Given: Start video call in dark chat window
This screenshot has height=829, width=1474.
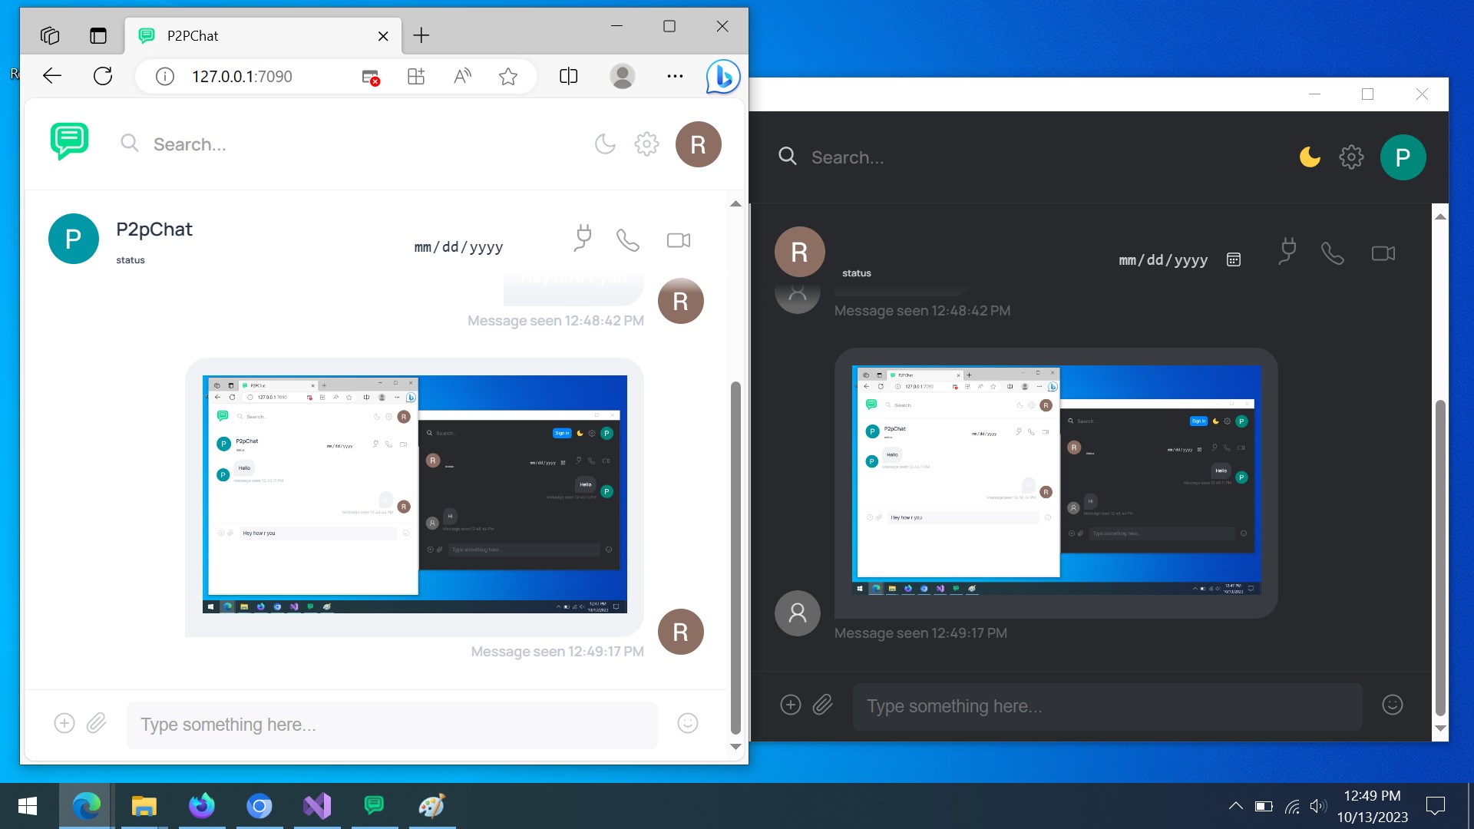Looking at the screenshot, I should click(x=1383, y=253).
